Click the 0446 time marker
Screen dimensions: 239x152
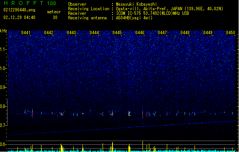pos(140,33)
